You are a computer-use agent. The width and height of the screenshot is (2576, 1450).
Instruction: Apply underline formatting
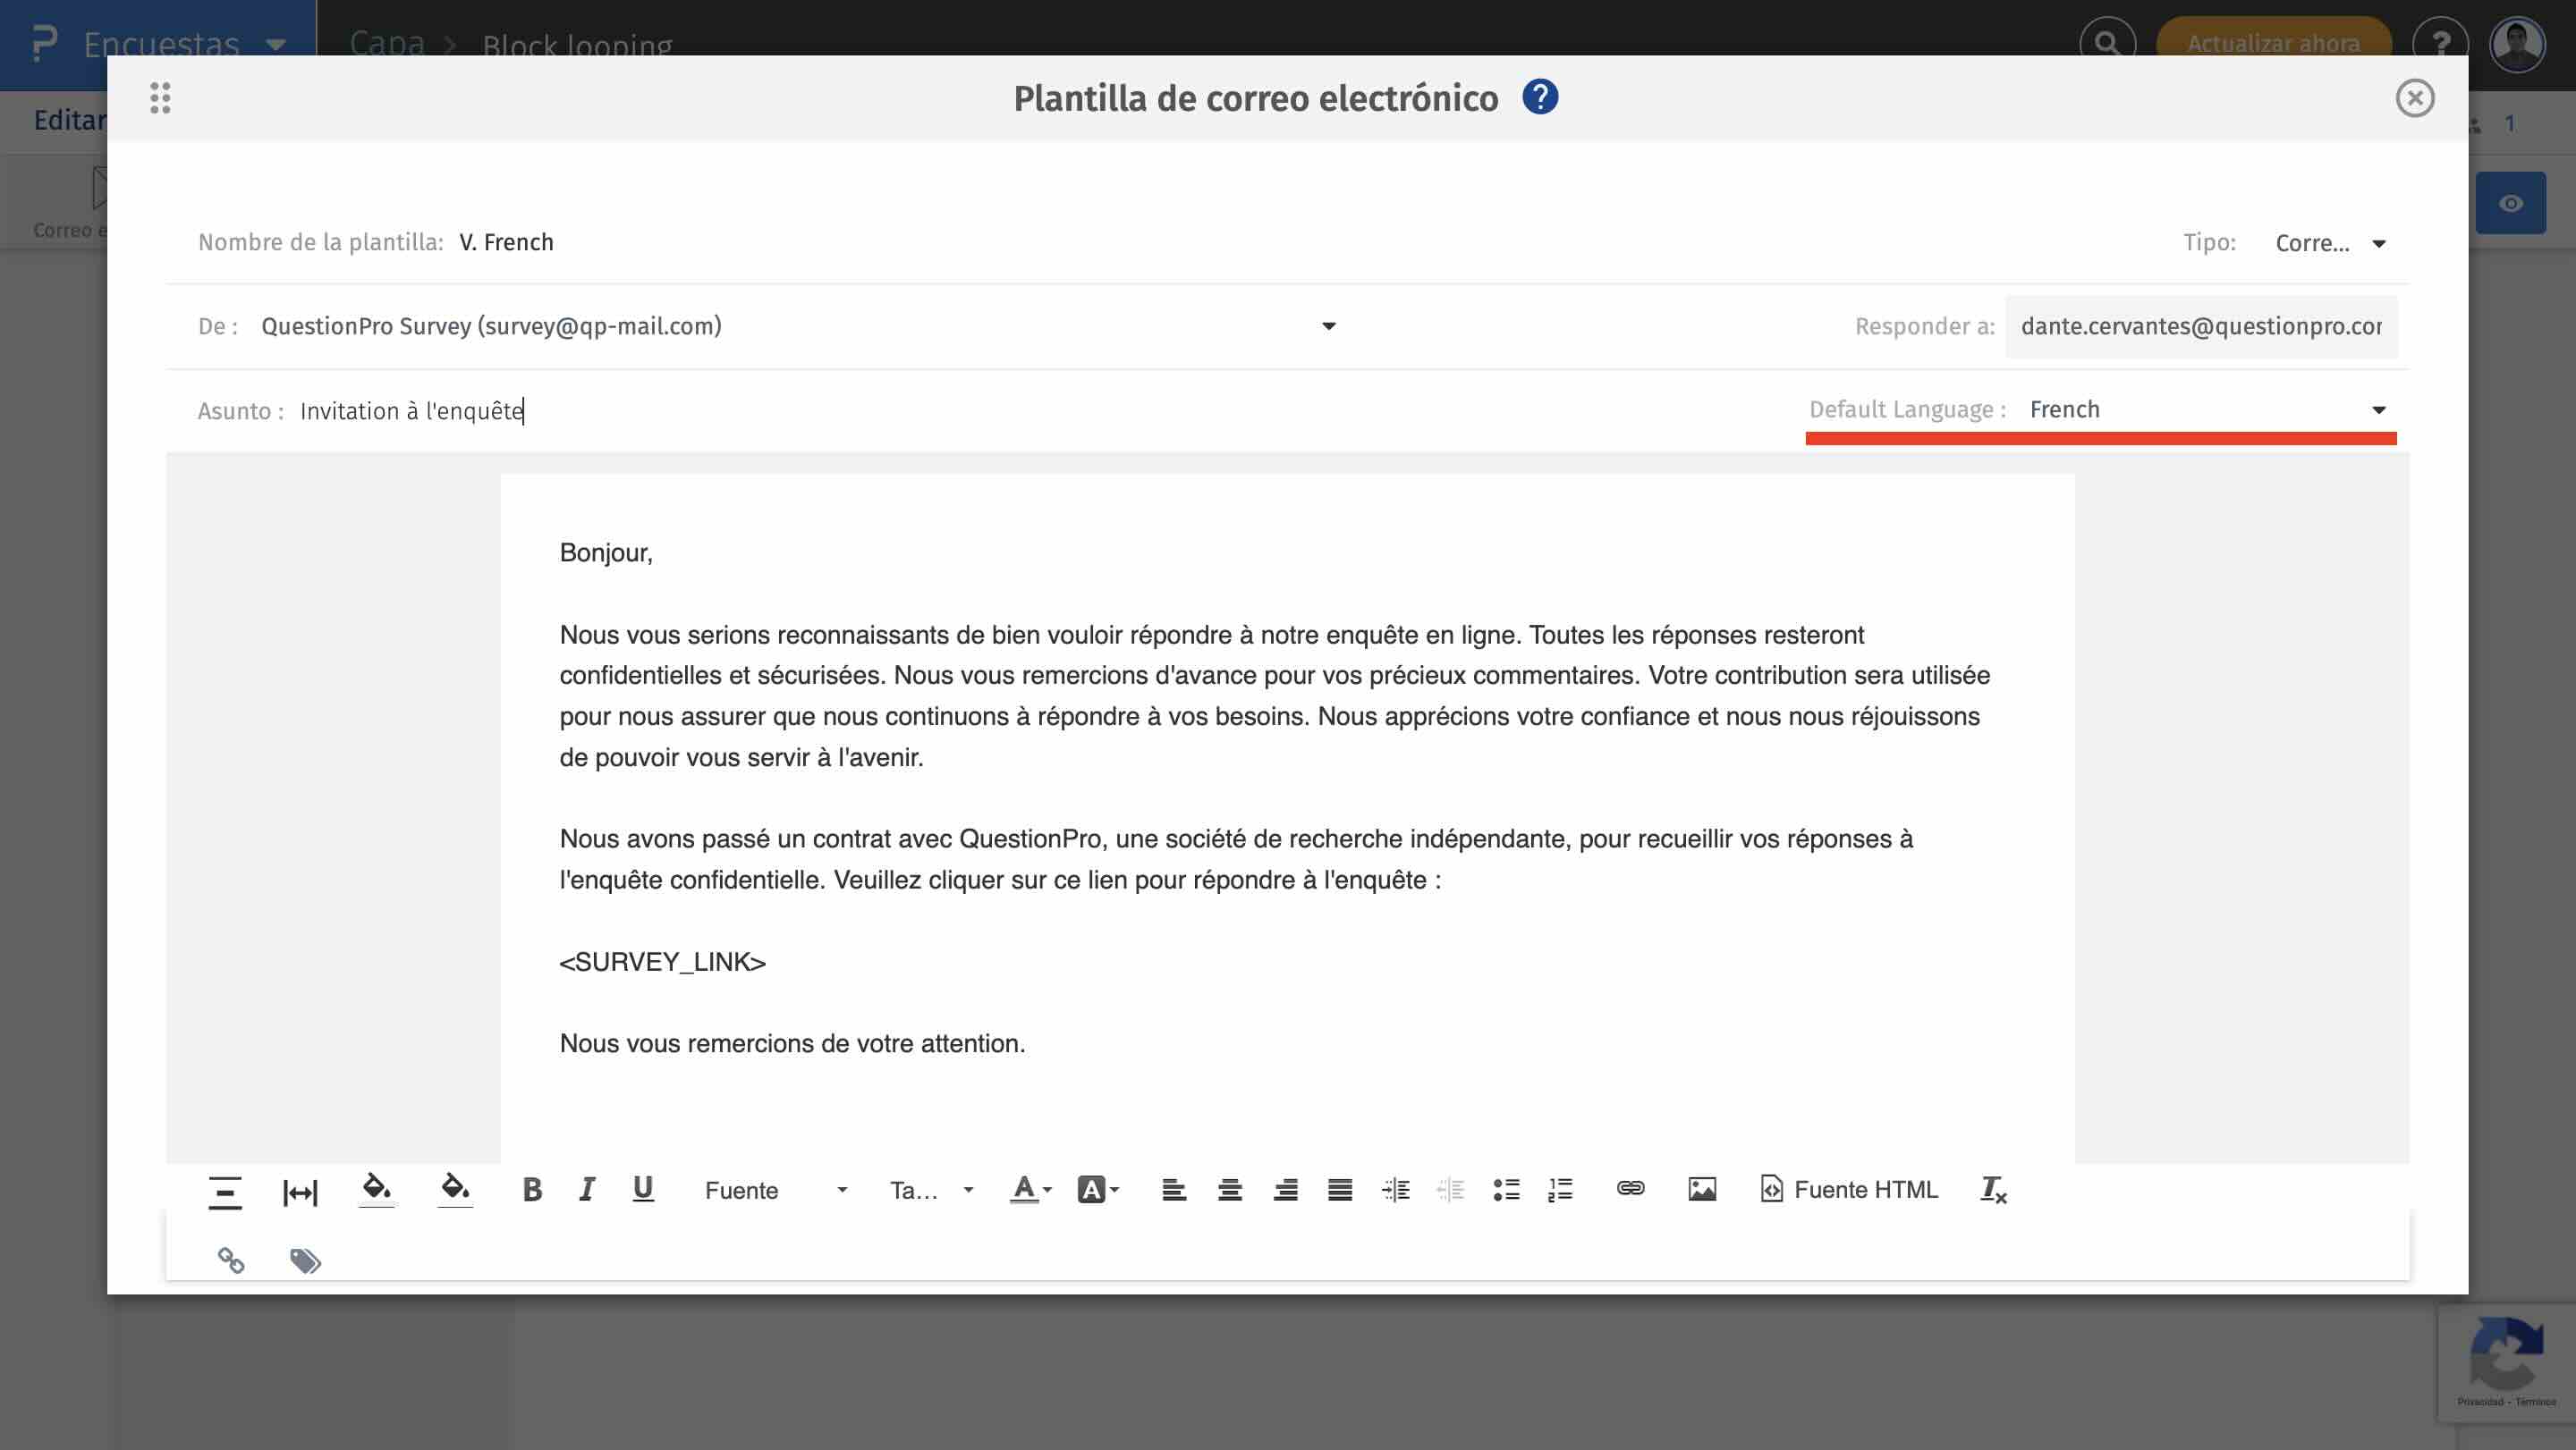click(641, 1189)
